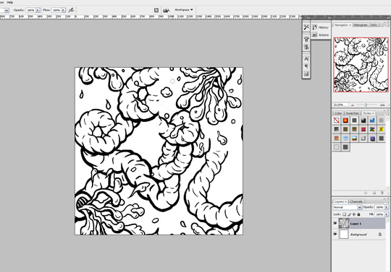Click the Delete Style trash icon
Screen dimensions: 391x272
pos(382,193)
